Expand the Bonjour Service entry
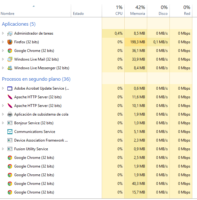The image size is (197, 200). [3, 123]
